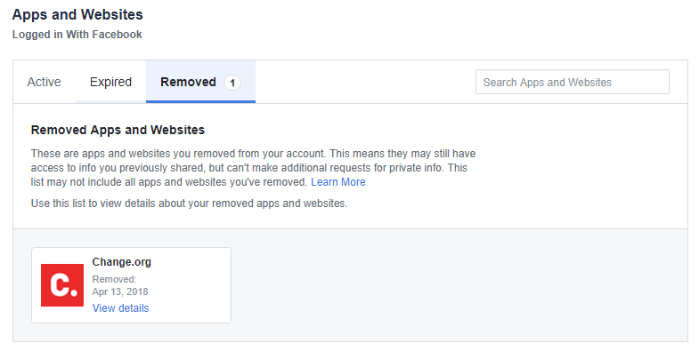Open the Expired tab
Image resolution: width=699 pixels, height=351 pixels.
tap(110, 82)
